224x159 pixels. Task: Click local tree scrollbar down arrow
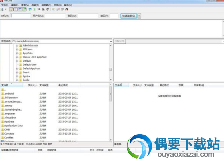pyautogui.click(x=111, y=80)
